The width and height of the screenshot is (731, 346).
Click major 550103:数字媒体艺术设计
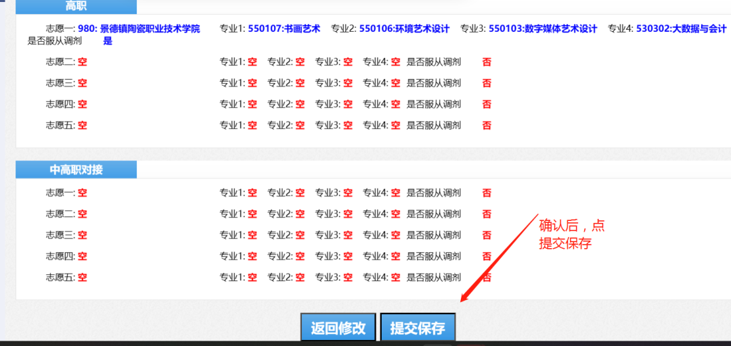(543, 28)
